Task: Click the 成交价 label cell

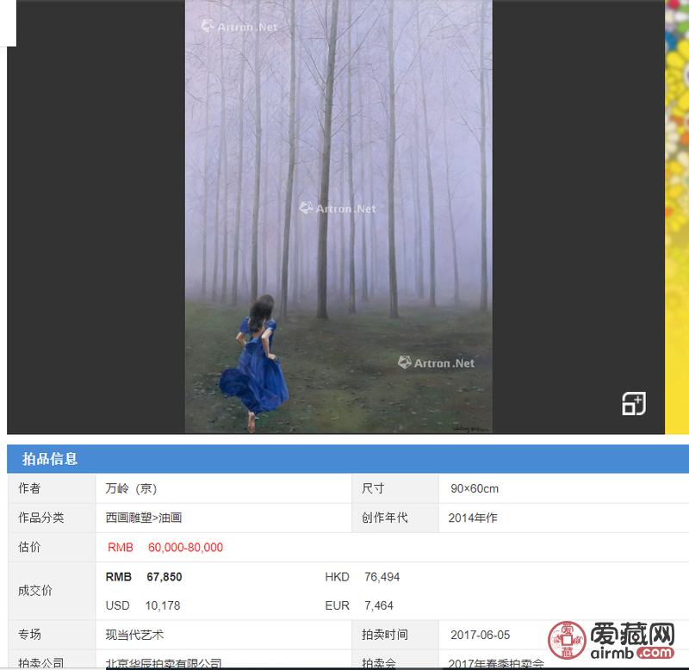Action: 52,591
